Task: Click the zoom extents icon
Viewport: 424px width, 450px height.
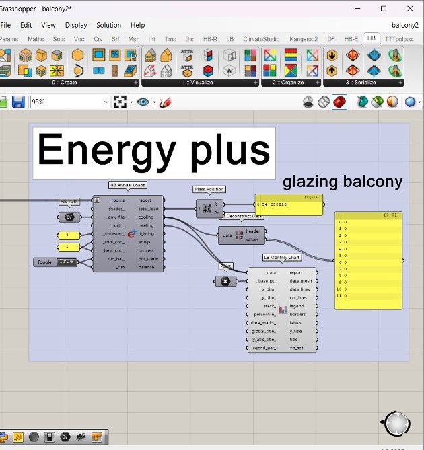Action: click(x=120, y=102)
